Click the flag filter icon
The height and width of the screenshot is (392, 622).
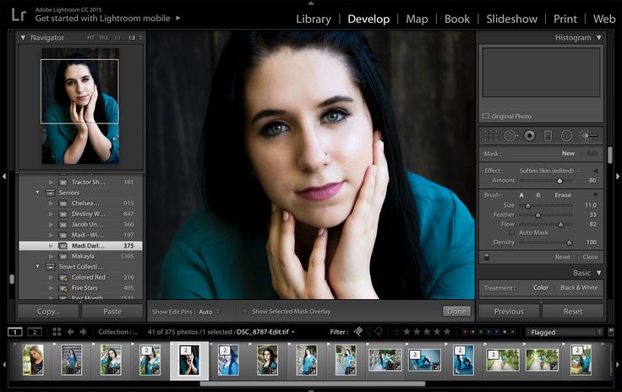click(x=358, y=332)
